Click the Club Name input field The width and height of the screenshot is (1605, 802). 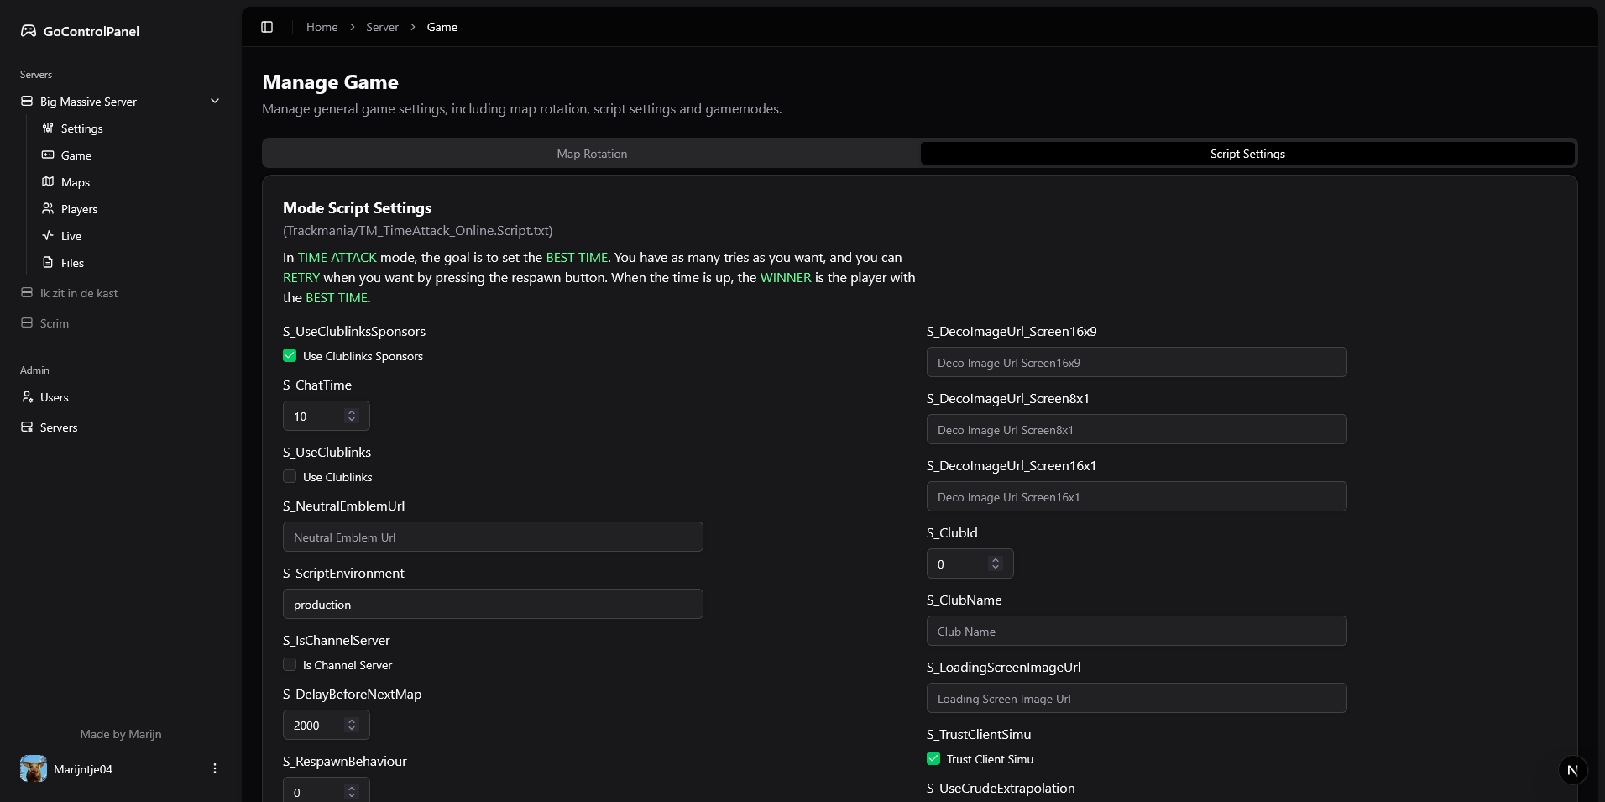(1137, 631)
